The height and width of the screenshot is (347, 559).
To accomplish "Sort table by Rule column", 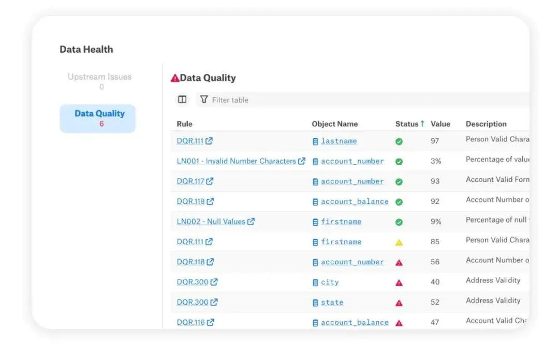I will pyautogui.click(x=184, y=124).
